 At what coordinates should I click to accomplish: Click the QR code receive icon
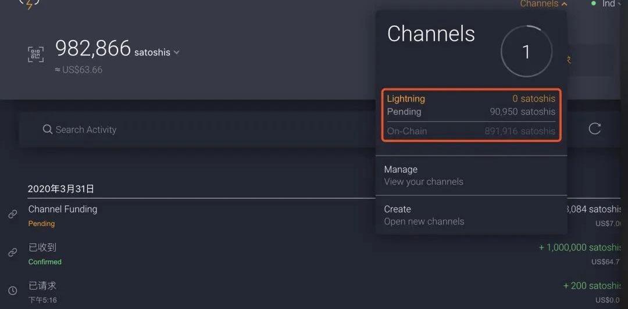click(x=35, y=55)
